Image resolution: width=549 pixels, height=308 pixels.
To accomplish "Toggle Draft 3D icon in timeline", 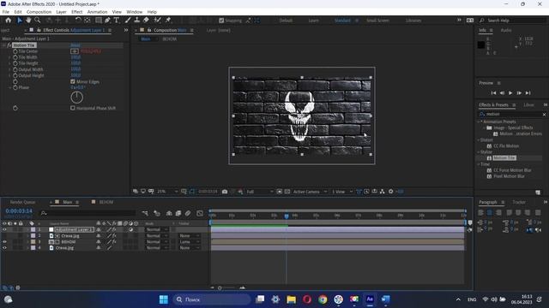I will 157,213.
